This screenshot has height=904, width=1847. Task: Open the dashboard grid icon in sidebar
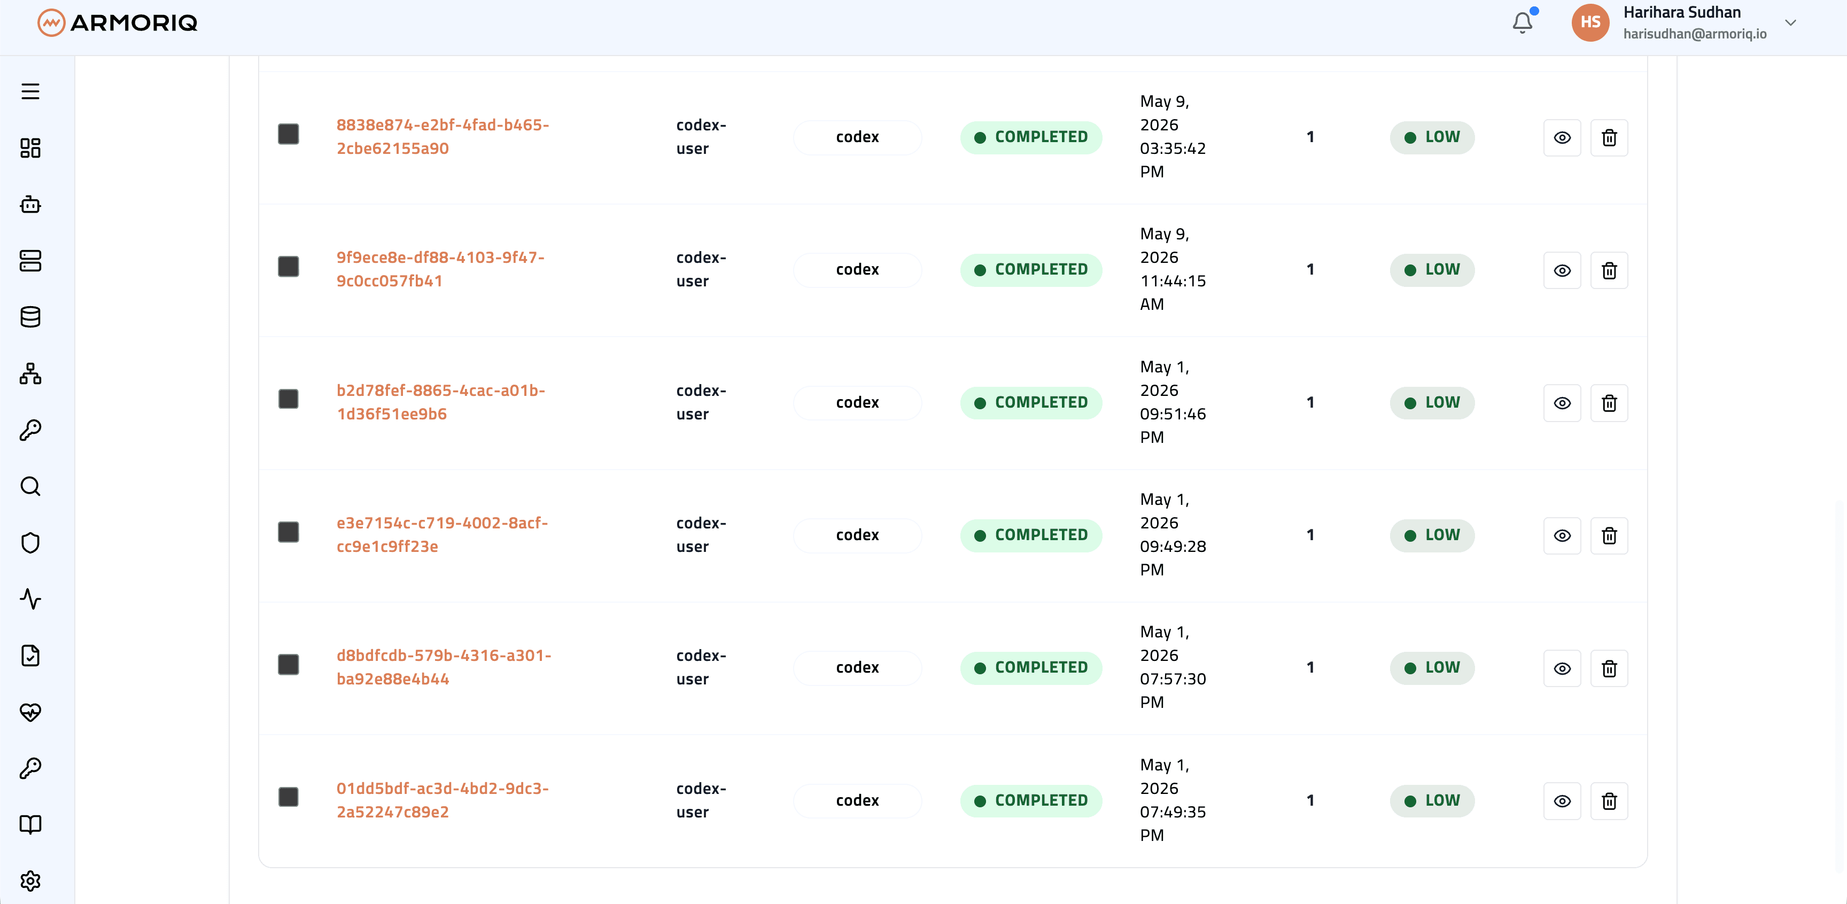click(30, 147)
